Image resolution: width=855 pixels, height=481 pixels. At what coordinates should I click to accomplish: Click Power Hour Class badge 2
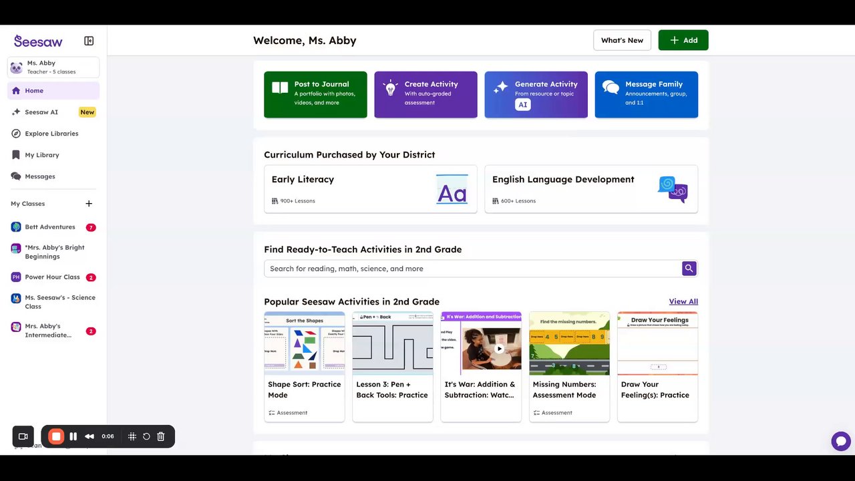pos(91,277)
